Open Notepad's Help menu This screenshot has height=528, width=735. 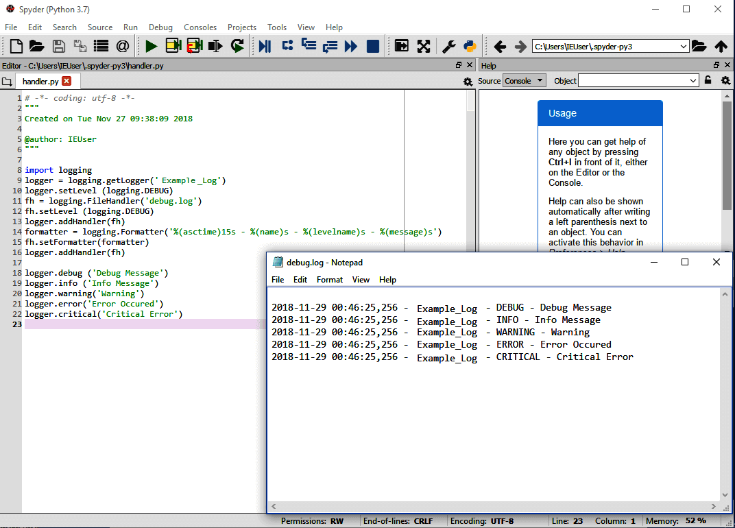(387, 280)
